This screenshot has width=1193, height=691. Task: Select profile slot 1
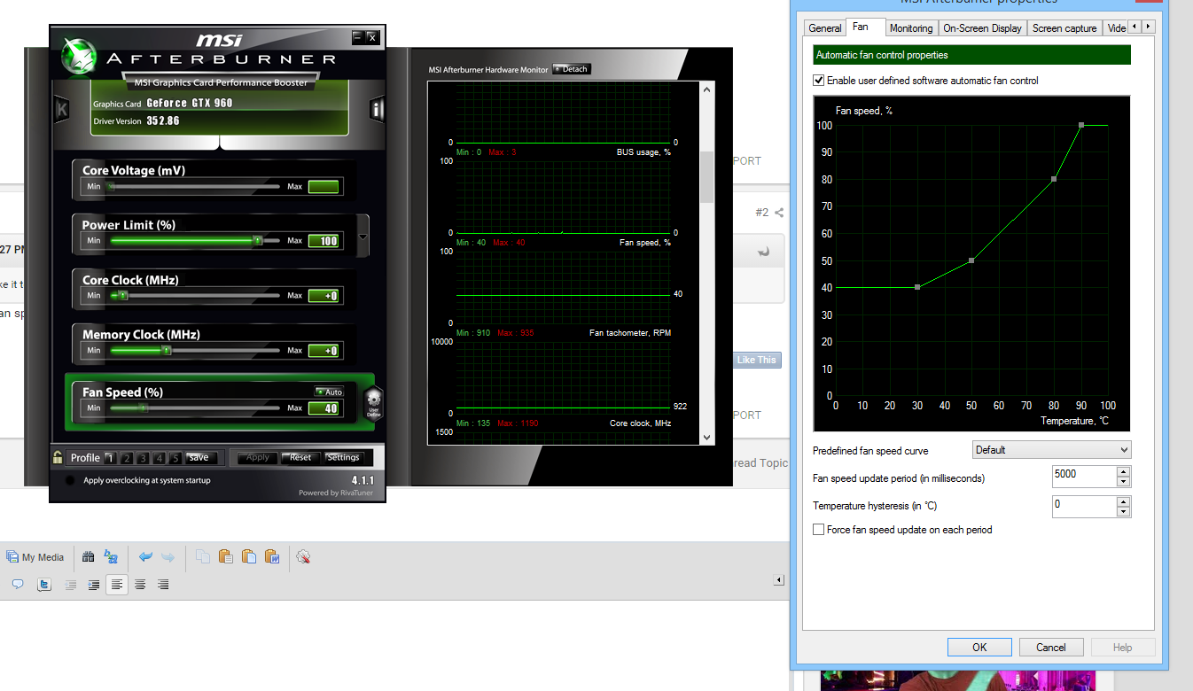pos(110,458)
